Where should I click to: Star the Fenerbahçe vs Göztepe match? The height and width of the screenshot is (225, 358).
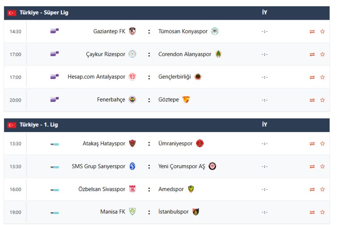(322, 100)
